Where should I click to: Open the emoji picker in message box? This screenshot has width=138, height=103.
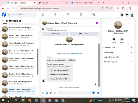coord(94,93)
